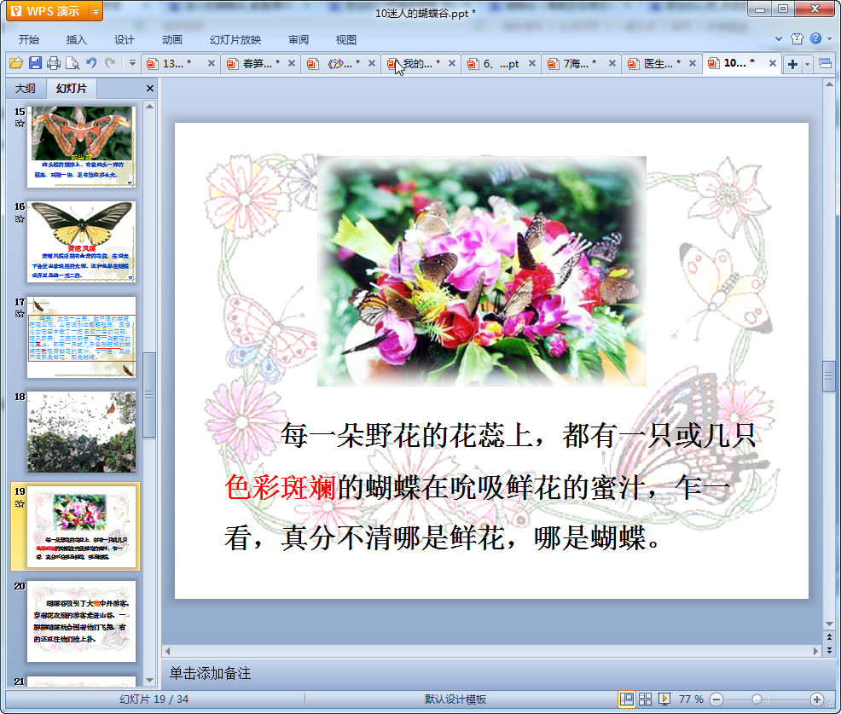Undo the last action
Image resolution: width=841 pixels, height=714 pixels.
91,63
